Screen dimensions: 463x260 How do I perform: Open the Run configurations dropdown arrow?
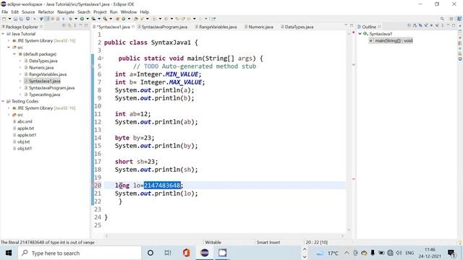pyautogui.click(x=88, y=19)
